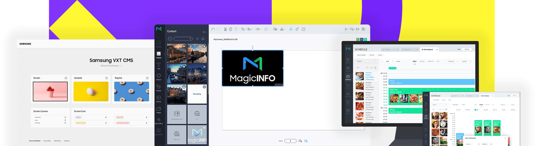The width and height of the screenshot is (537, 146).
Task: Go to next page in page stepper
Action: [x=295, y=141]
